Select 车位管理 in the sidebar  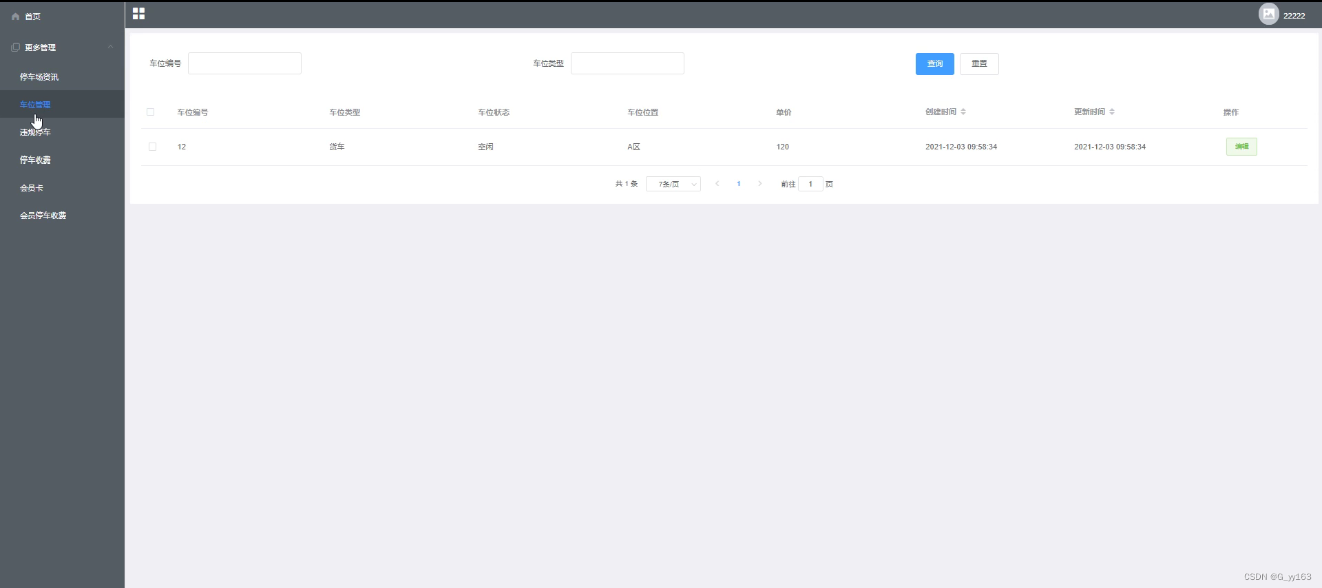62,105
